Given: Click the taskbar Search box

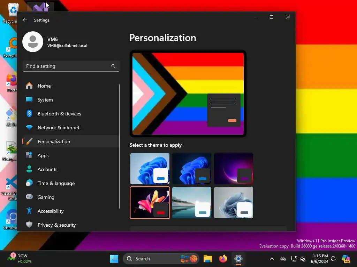Looking at the screenshot, I should pos(161,259).
